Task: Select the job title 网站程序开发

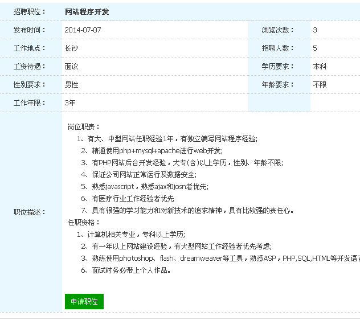Action: coord(87,12)
